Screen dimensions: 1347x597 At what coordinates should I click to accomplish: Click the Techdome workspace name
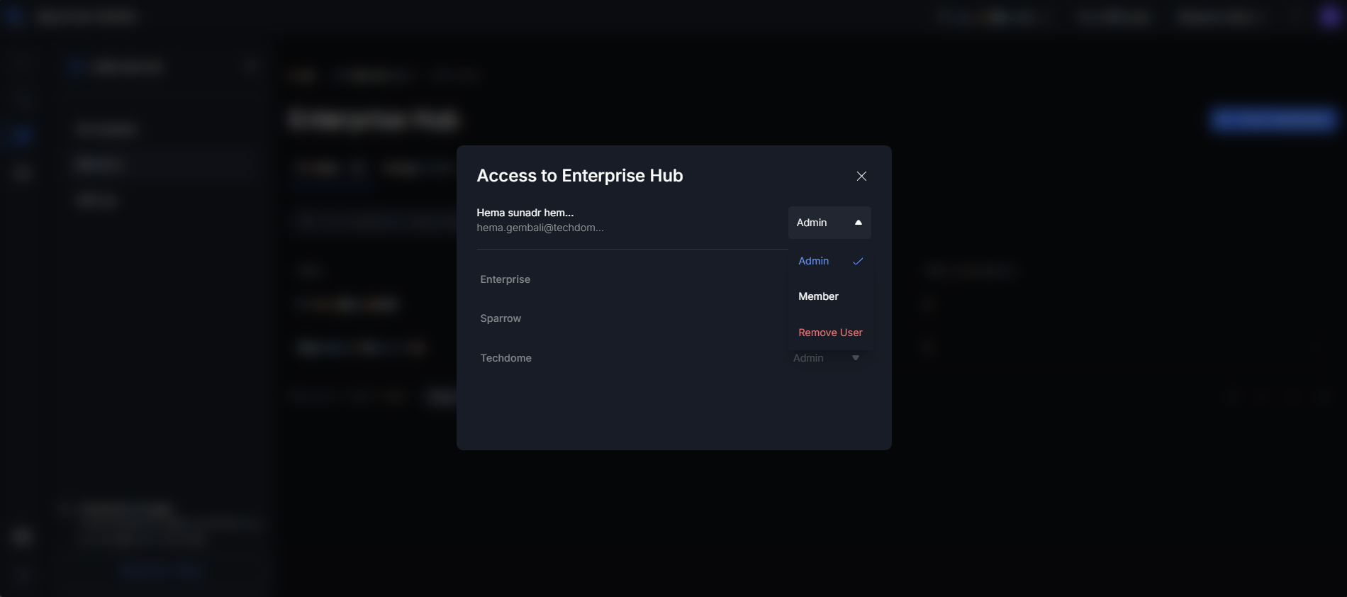506,358
